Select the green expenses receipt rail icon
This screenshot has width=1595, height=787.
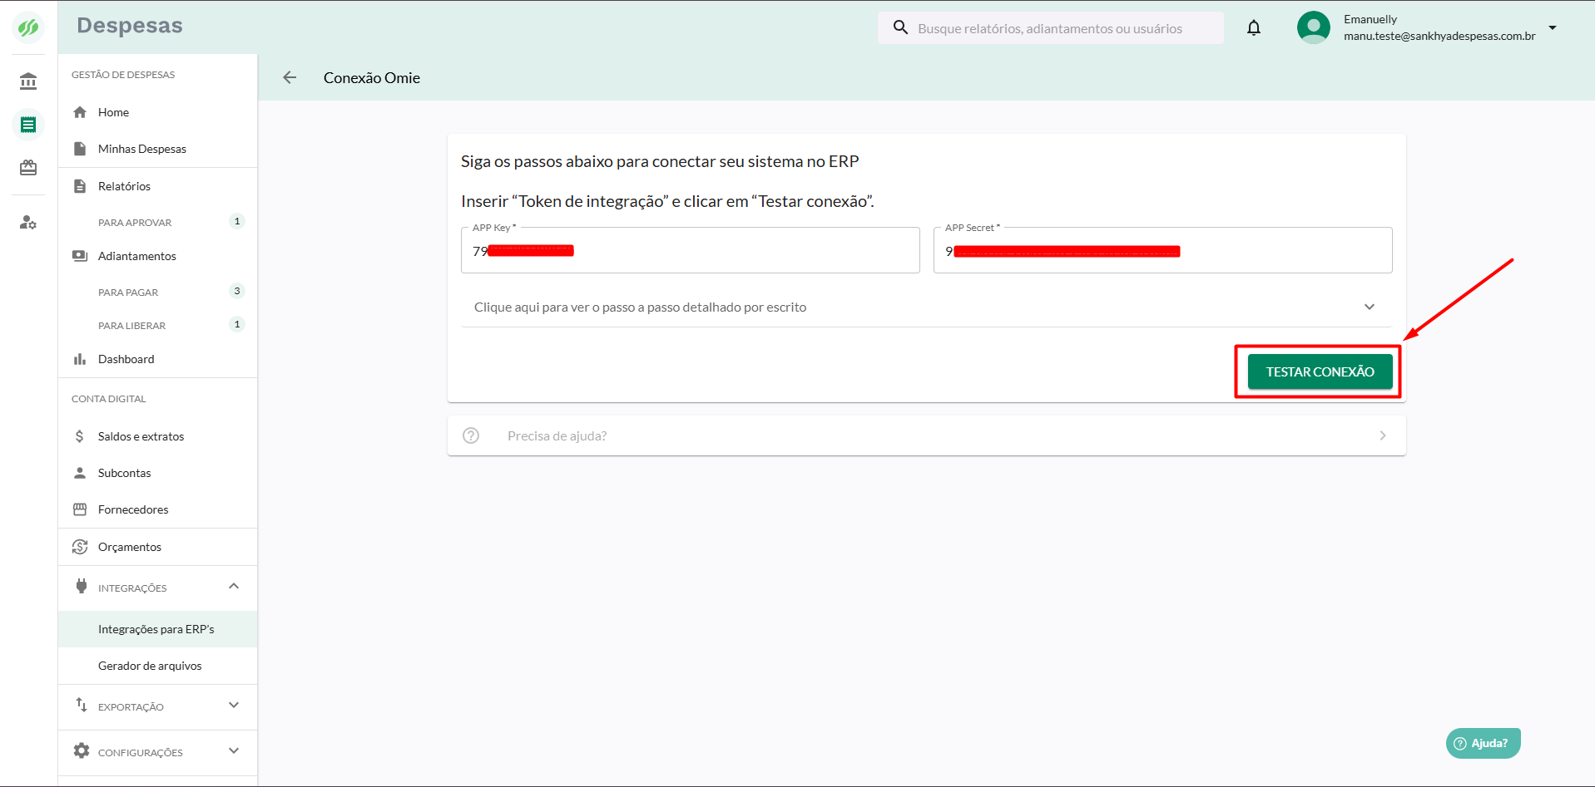(x=28, y=125)
